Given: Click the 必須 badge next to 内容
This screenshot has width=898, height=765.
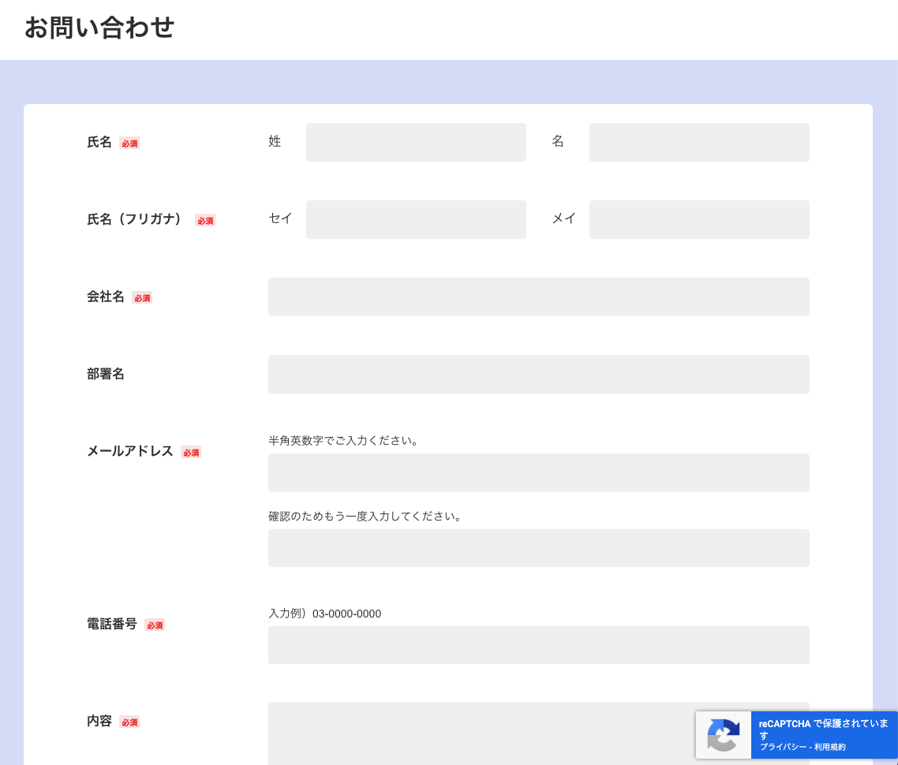Looking at the screenshot, I should (x=129, y=722).
